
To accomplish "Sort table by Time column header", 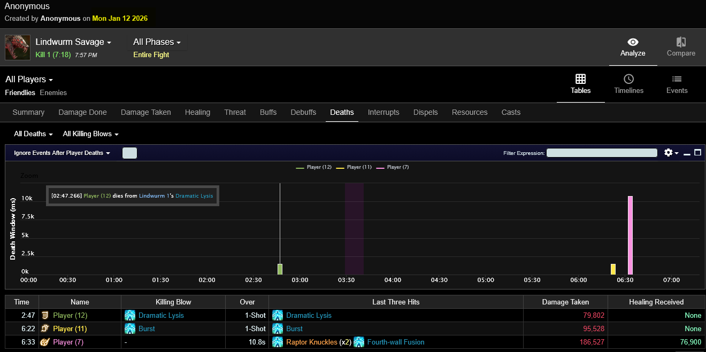I will tap(22, 302).
